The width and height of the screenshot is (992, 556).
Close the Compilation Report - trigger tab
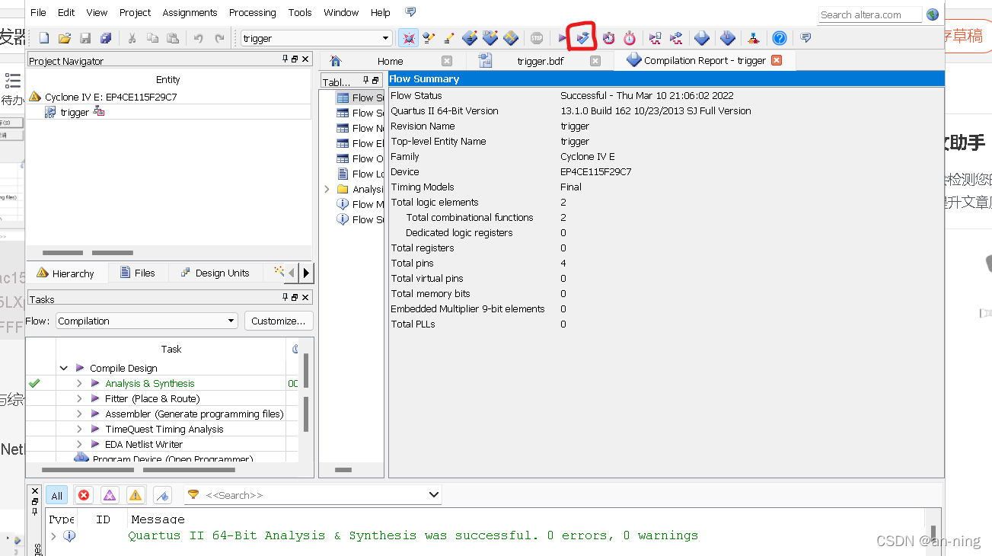pyautogui.click(x=777, y=60)
